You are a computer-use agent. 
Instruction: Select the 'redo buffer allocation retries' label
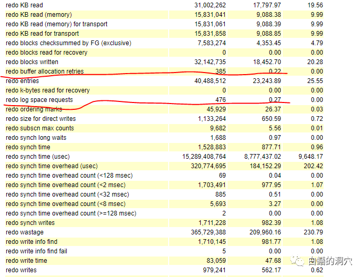tap(45, 71)
